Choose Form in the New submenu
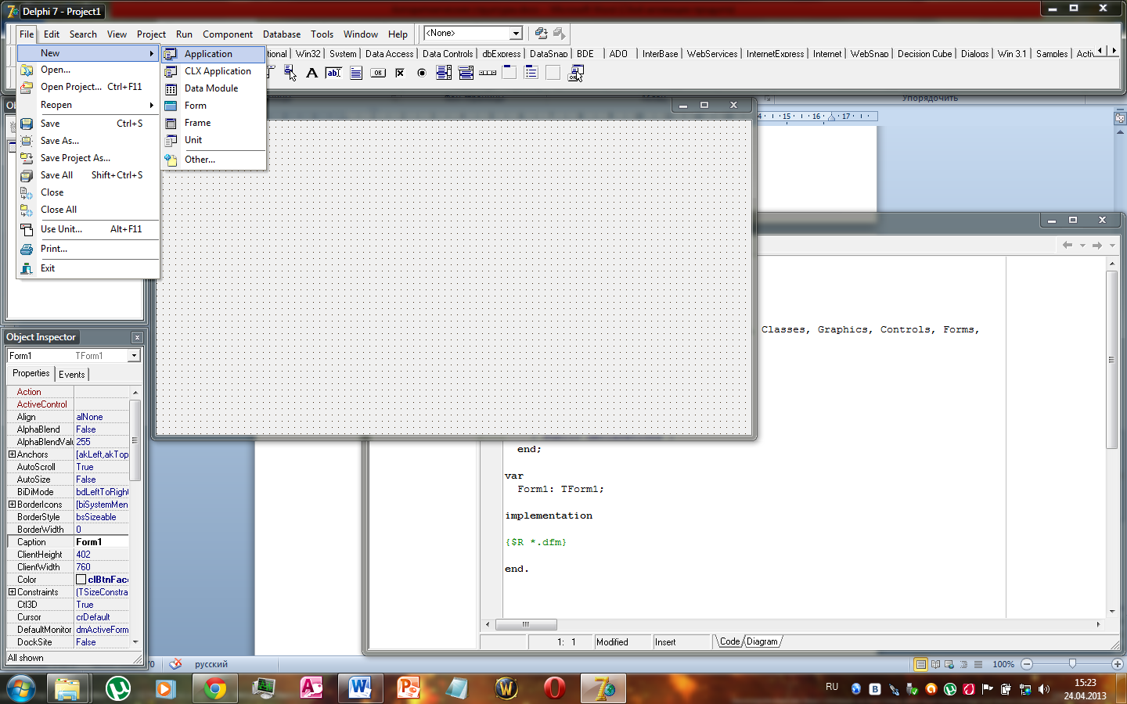The image size is (1127, 704). click(x=214, y=106)
